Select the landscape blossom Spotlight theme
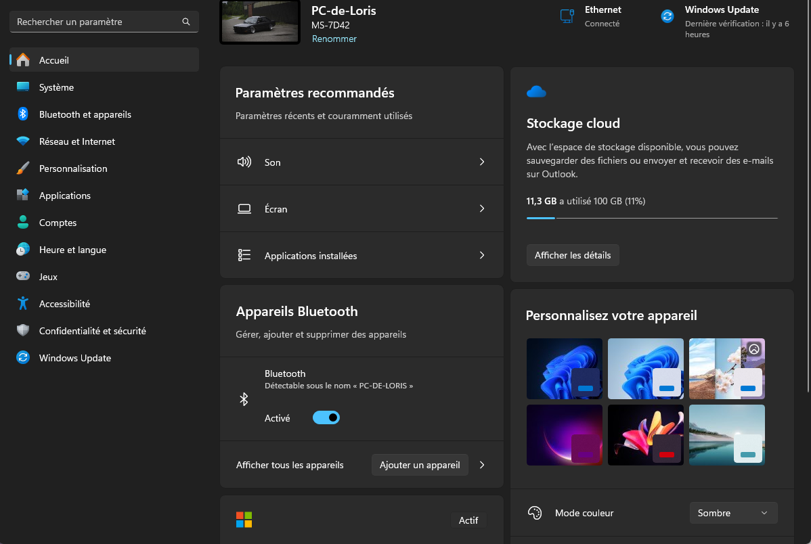Screen dimensions: 811x544 (x=726, y=369)
